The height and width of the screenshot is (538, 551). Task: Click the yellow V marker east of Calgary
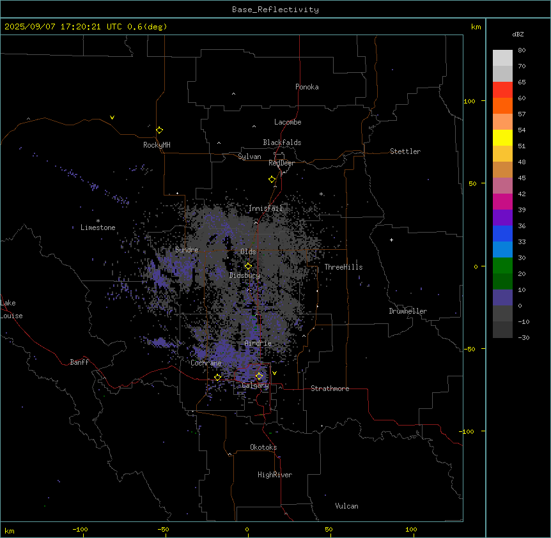tap(274, 373)
